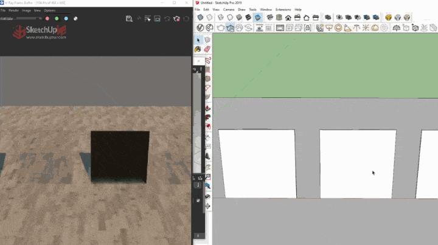Click Stop render teapot icon in frame buffer

point(176,19)
